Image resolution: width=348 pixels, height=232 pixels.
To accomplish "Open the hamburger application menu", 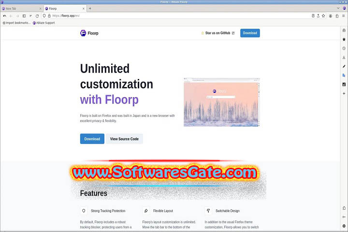I will pyautogui.click(x=343, y=16).
